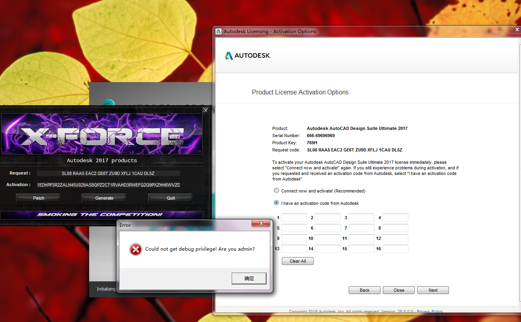Click activation code box 1

tap(294, 218)
